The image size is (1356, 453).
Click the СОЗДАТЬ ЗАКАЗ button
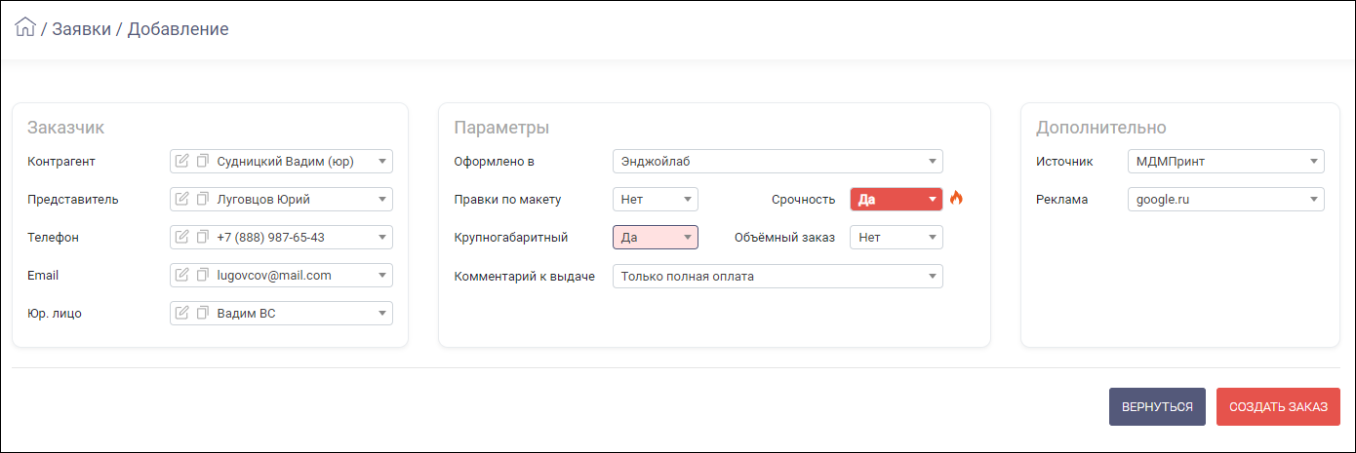pos(1278,407)
